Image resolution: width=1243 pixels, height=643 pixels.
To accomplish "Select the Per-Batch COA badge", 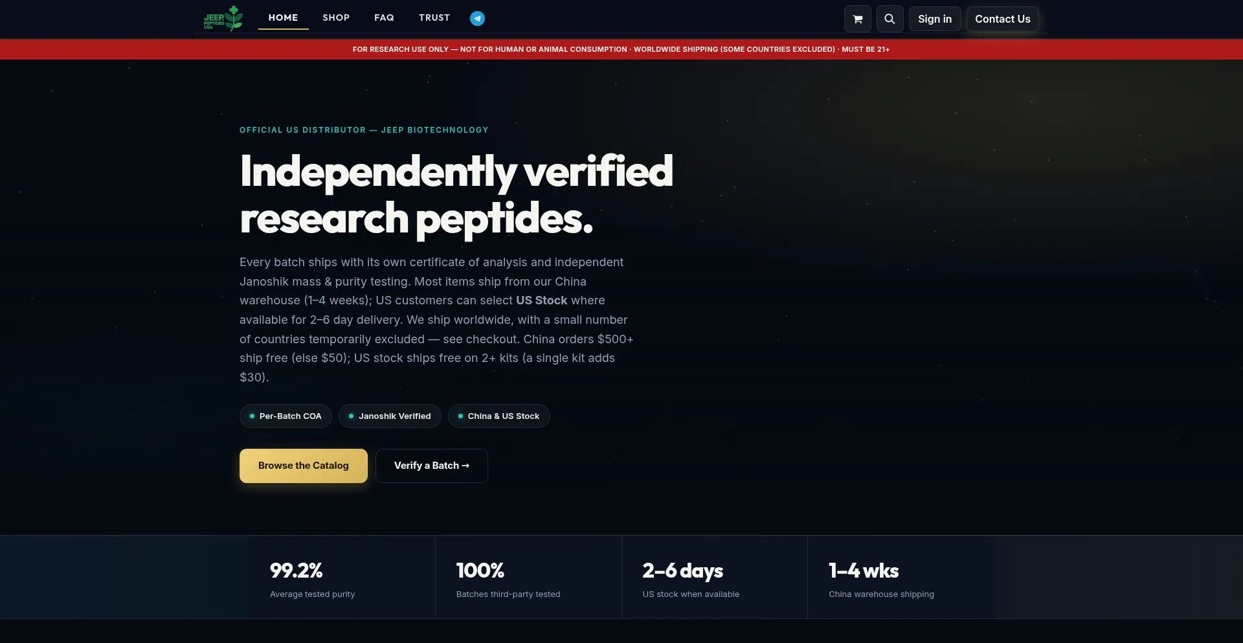I will point(286,416).
